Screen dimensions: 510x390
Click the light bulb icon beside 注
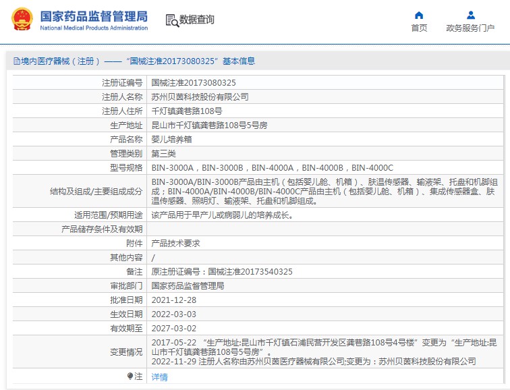130,377
